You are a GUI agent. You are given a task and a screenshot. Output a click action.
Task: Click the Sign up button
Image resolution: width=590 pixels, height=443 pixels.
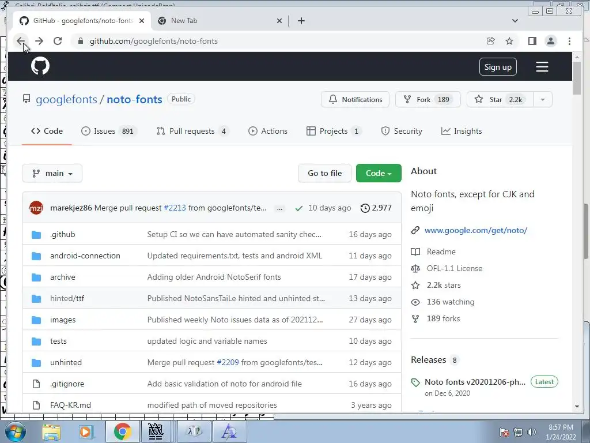498,67
